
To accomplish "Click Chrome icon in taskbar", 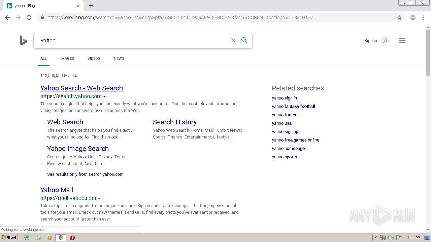I will [61, 238].
